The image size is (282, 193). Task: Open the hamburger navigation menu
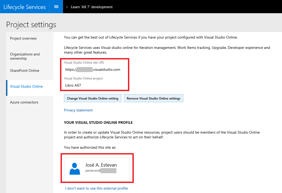point(56,7)
